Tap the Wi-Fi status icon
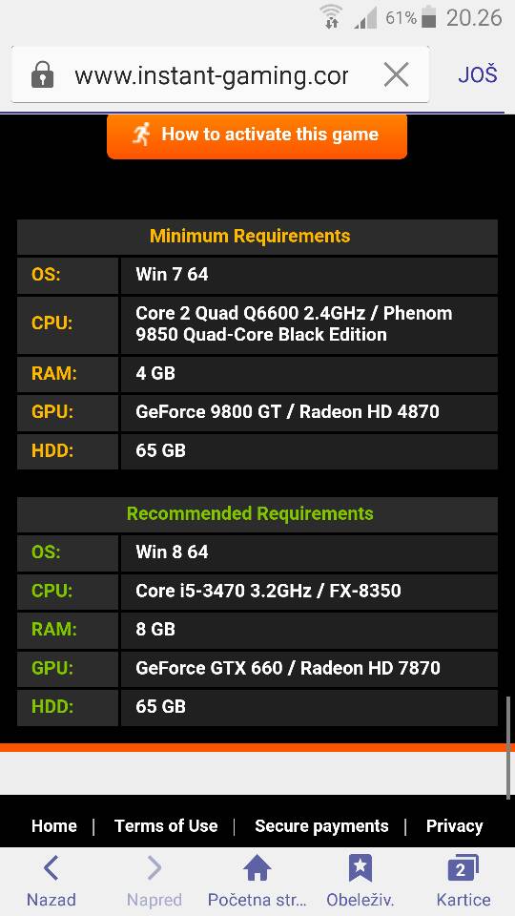This screenshot has width=515, height=916. coord(332,17)
